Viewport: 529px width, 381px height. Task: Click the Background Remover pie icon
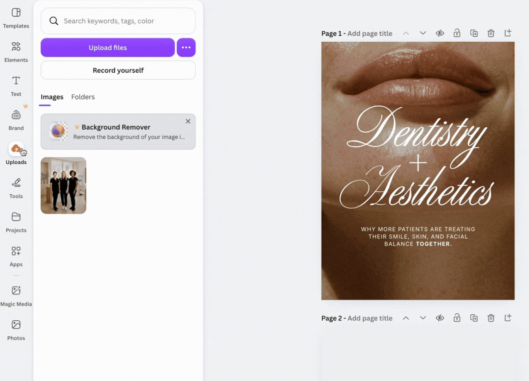58,131
